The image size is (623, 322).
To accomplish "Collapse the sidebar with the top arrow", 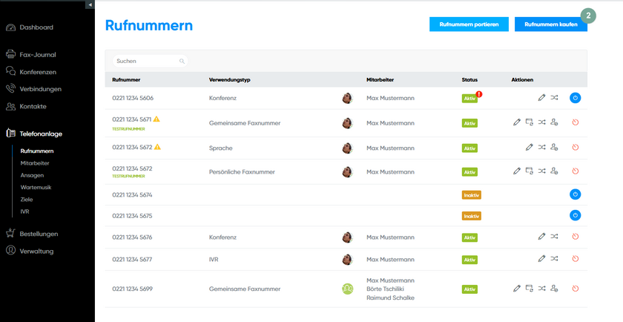I will 90,4.
